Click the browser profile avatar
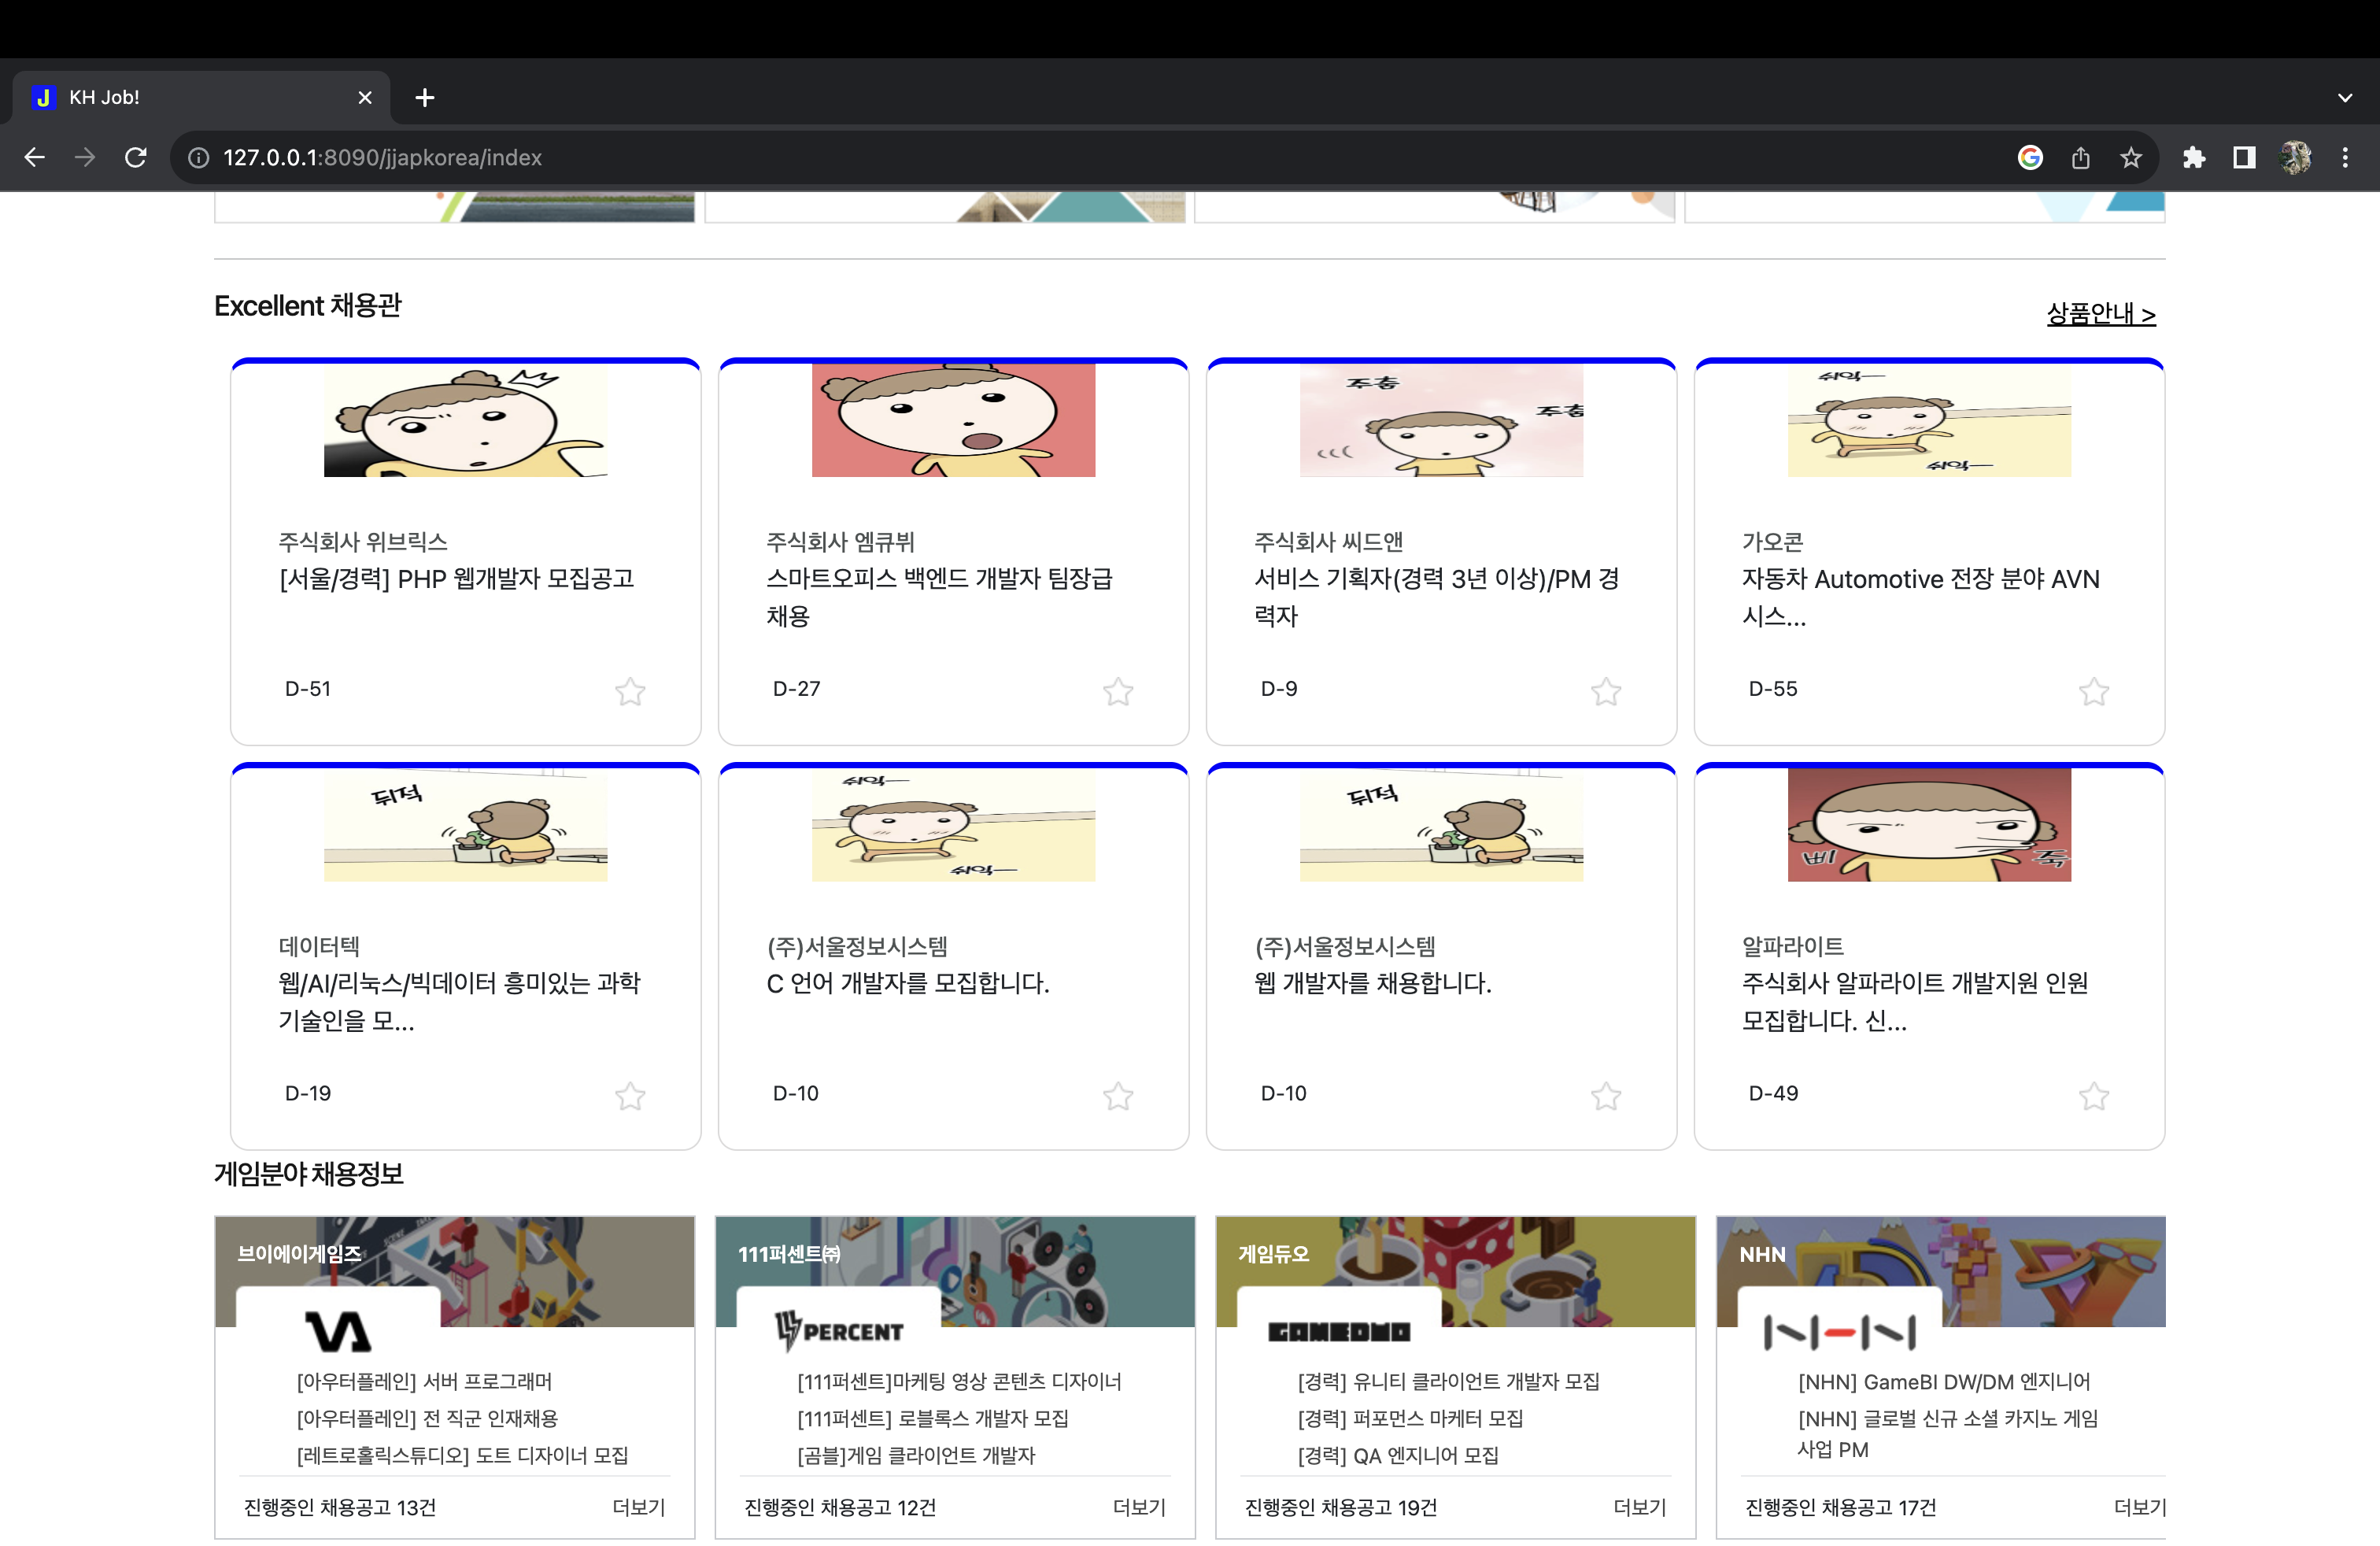The height and width of the screenshot is (1546, 2380). 2296,157
